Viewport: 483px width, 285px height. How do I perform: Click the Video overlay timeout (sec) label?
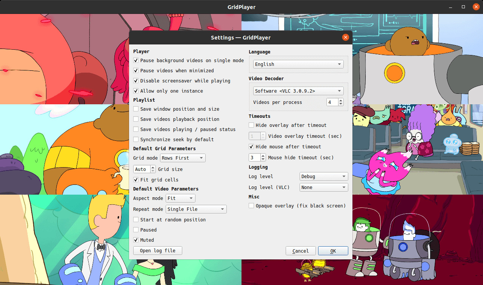[305, 136]
